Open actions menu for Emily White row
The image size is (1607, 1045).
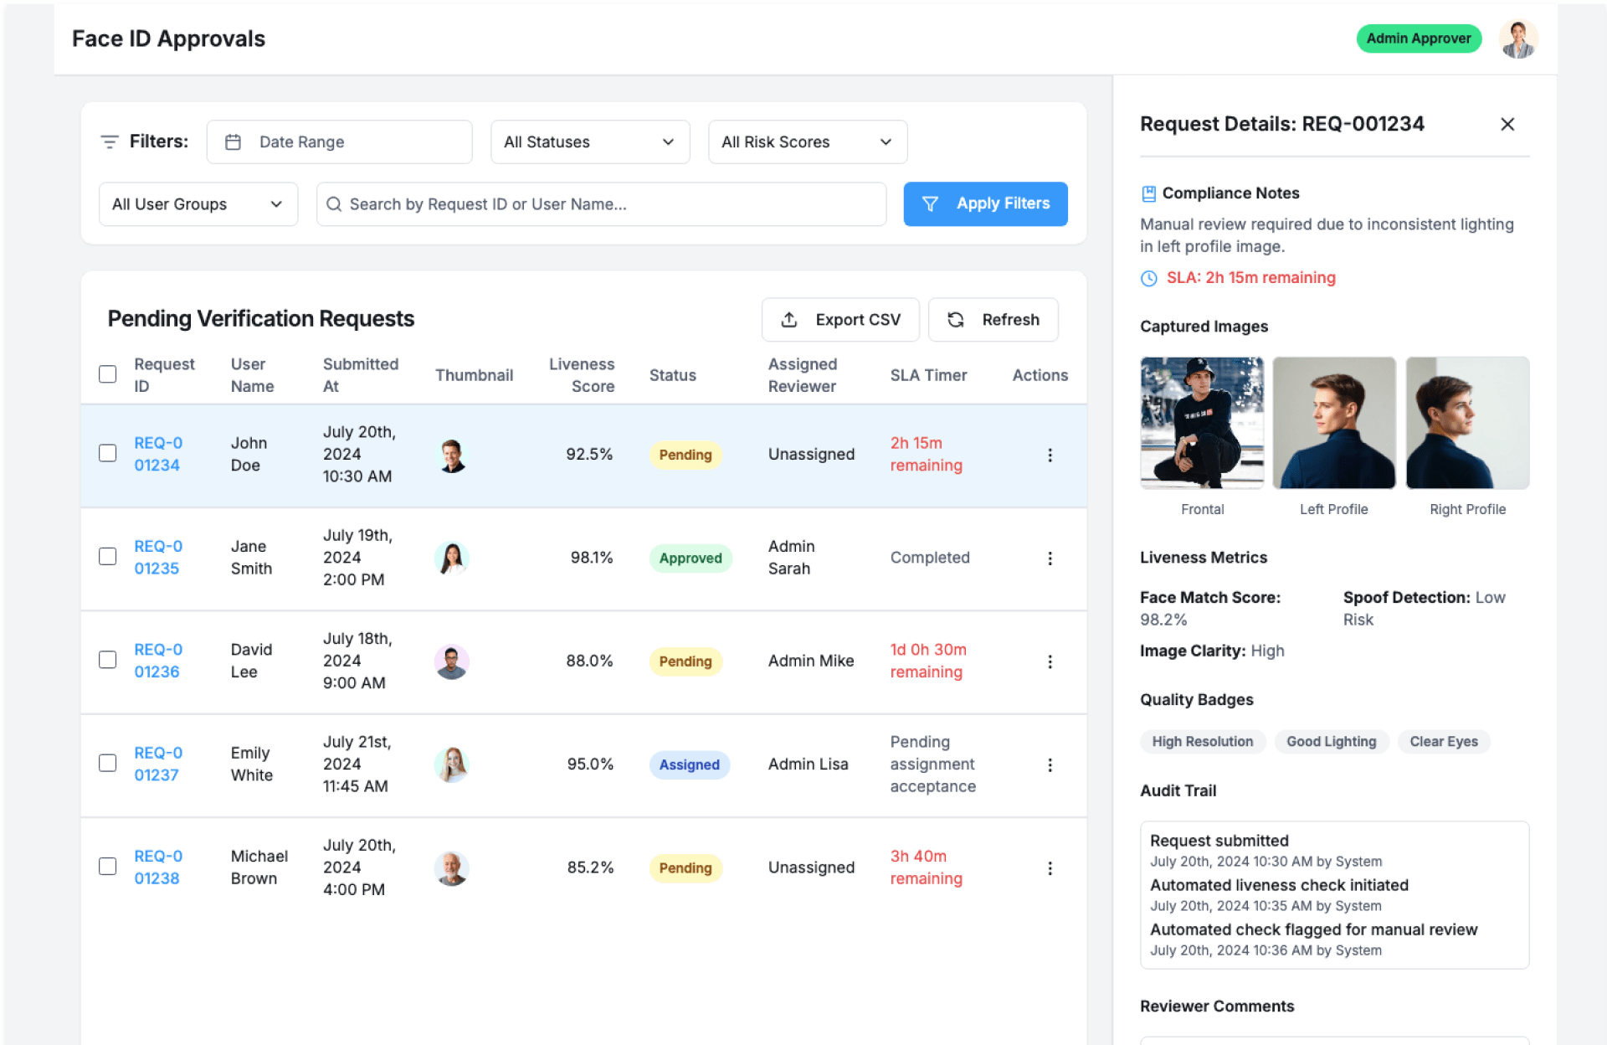pos(1050,764)
